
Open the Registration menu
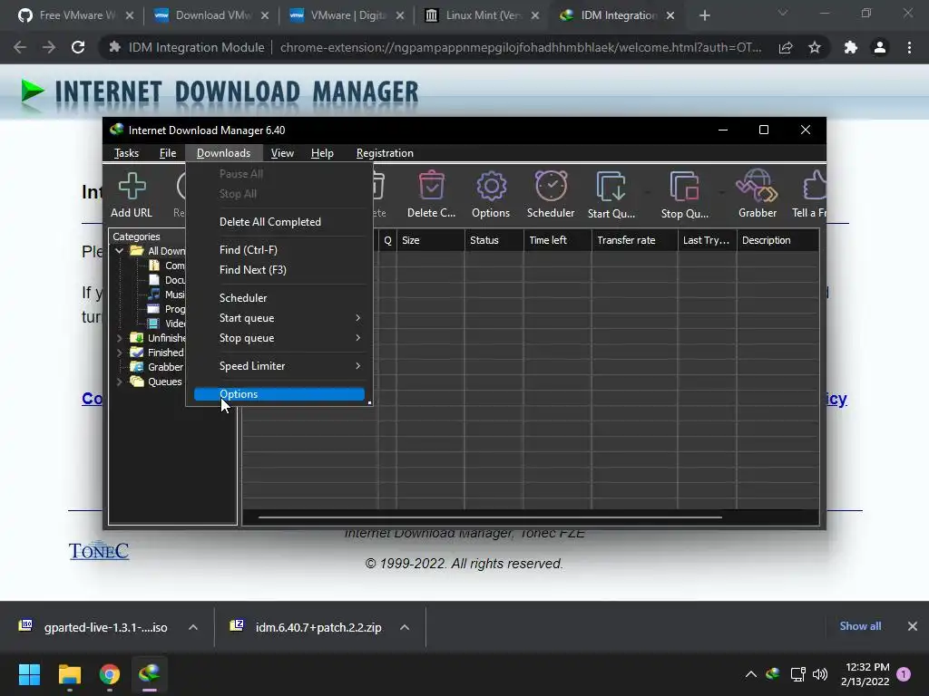point(385,152)
